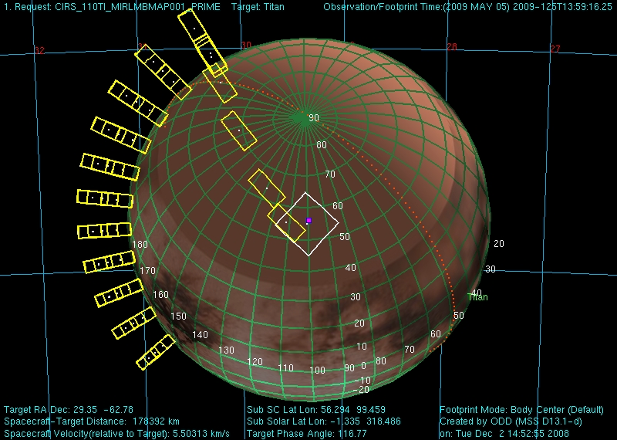Click the yellow footprint overlapping the white diamond
617x440 pixels.
[286, 223]
